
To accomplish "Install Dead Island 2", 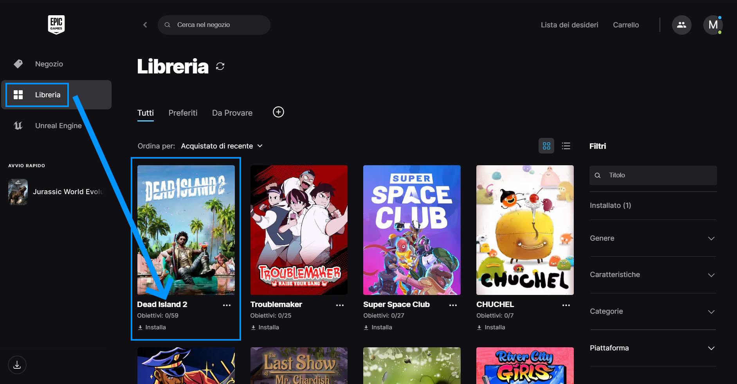I will click(x=152, y=327).
